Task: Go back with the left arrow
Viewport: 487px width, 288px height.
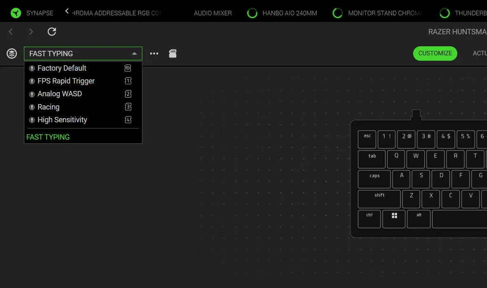Action: click(11, 31)
